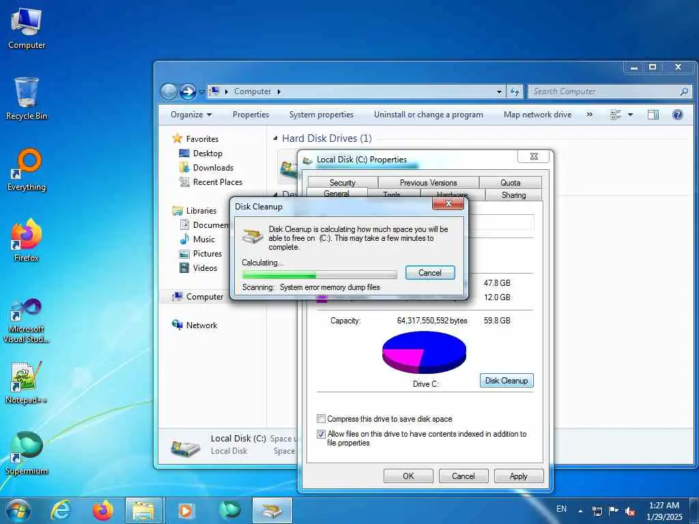The image size is (699, 524).
Task: Switch to the Disk Cleanup taskbar button
Action: [x=272, y=510]
